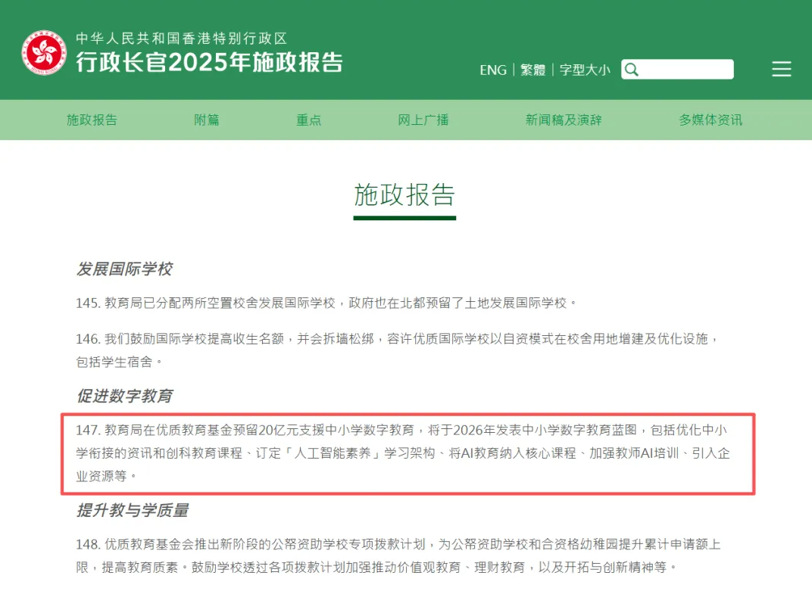Select the 附篇 navigation item
812x591 pixels.
pyautogui.click(x=207, y=120)
